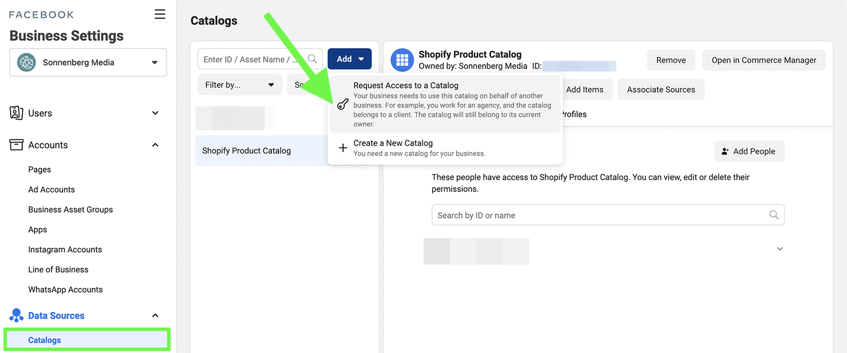The height and width of the screenshot is (353, 847).
Task: Click the Search by ID or name field
Action: (608, 215)
